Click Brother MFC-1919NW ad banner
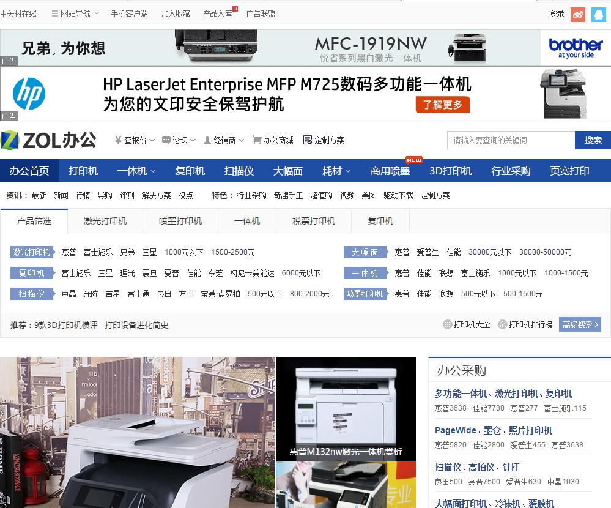The image size is (611, 508). tap(306, 48)
